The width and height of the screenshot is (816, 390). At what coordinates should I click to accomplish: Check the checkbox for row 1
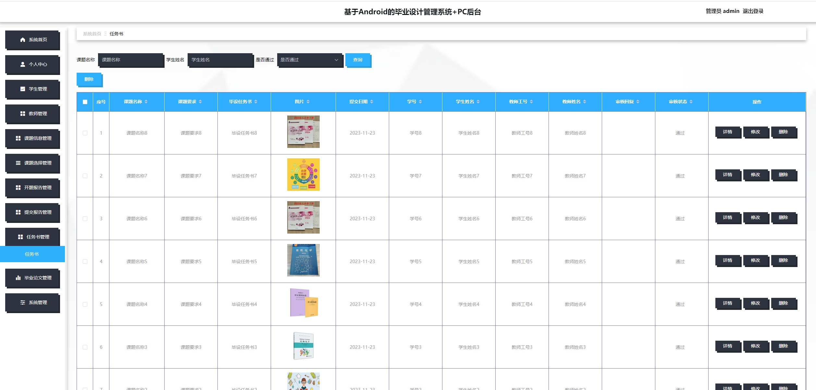coord(85,133)
